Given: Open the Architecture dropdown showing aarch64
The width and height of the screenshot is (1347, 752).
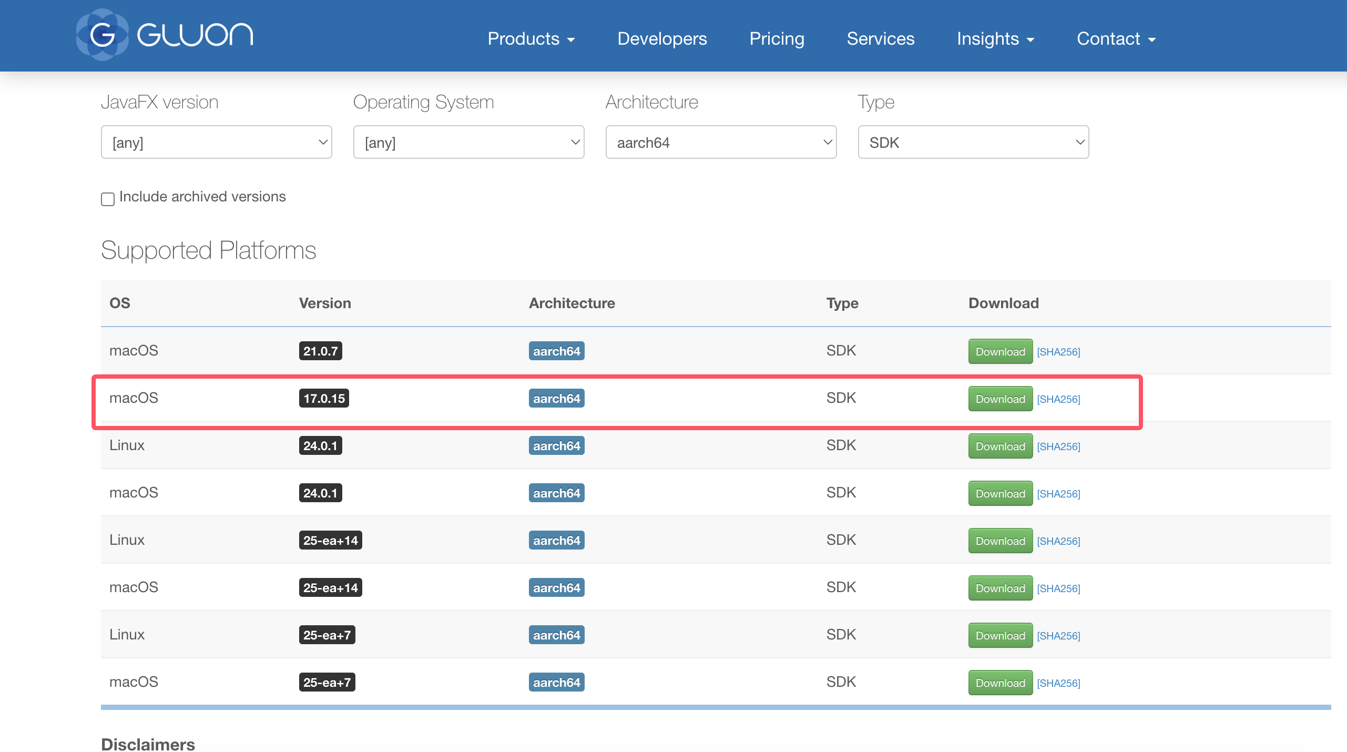Looking at the screenshot, I should coord(721,142).
